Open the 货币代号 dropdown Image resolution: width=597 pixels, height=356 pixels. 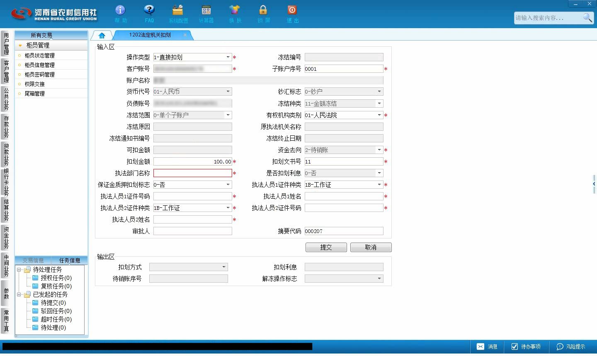[x=228, y=91]
